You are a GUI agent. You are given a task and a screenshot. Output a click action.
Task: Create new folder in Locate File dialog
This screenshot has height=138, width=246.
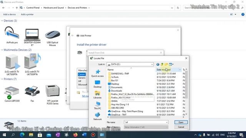pyautogui.click(x=166, y=64)
